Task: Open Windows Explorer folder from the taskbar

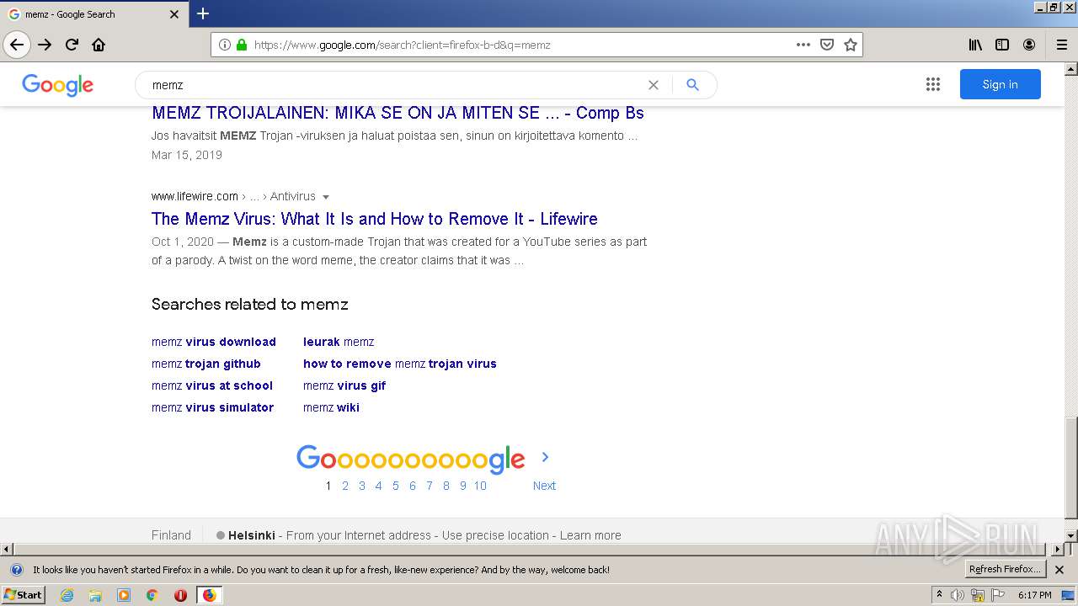Action: click(95, 595)
